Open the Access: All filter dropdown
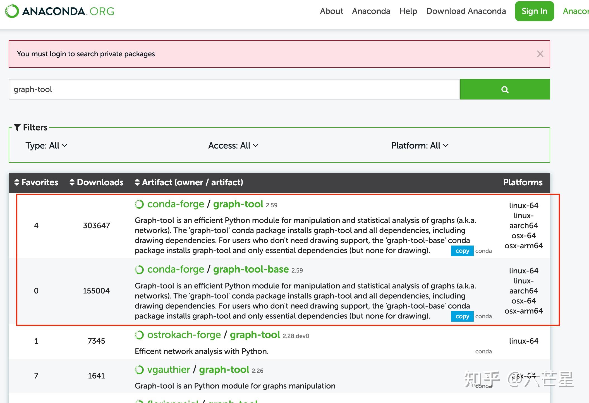This screenshot has width=589, height=403. coord(233,145)
